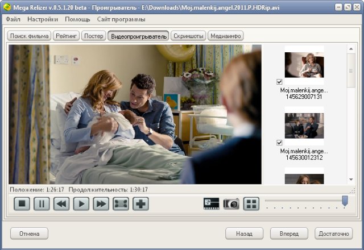Image resolution: width=364 pixels, height=250 pixels.
Task: Open the Помощь menu
Action: tap(77, 19)
